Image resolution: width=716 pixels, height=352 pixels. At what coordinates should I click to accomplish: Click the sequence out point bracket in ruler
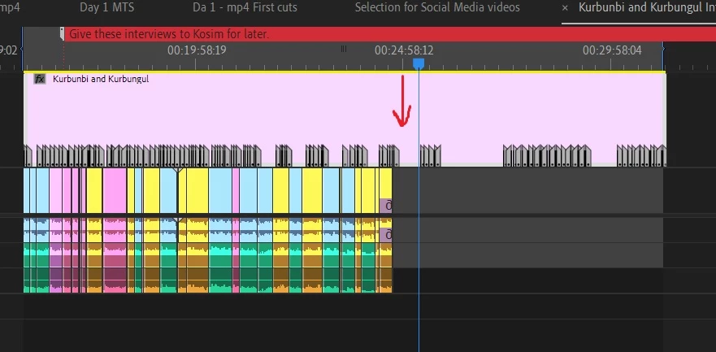[x=663, y=47]
